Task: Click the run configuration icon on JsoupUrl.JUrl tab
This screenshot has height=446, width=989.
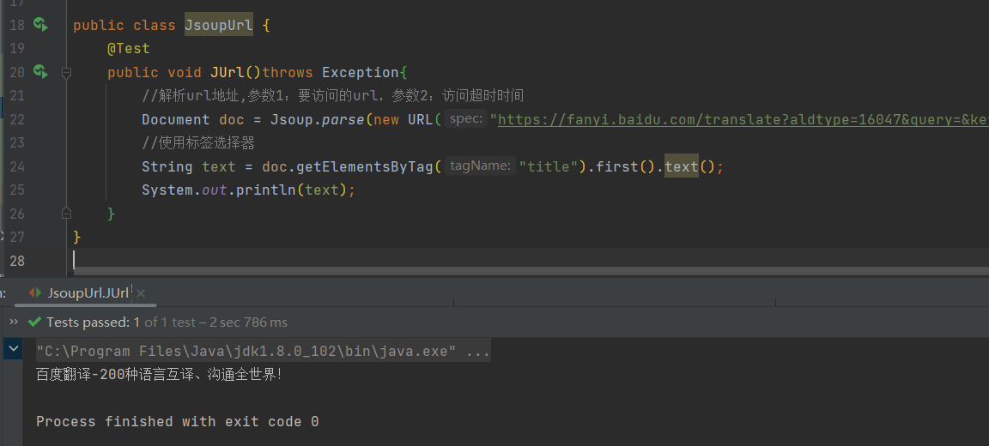Action: pyautogui.click(x=35, y=293)
